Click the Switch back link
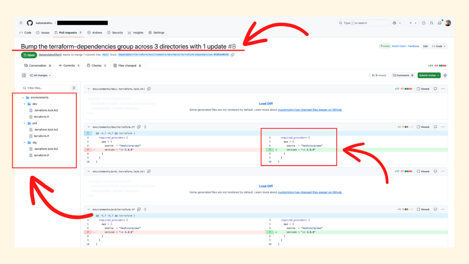The height and width of the screenshot is (264, 469). [x=399, y=46]
